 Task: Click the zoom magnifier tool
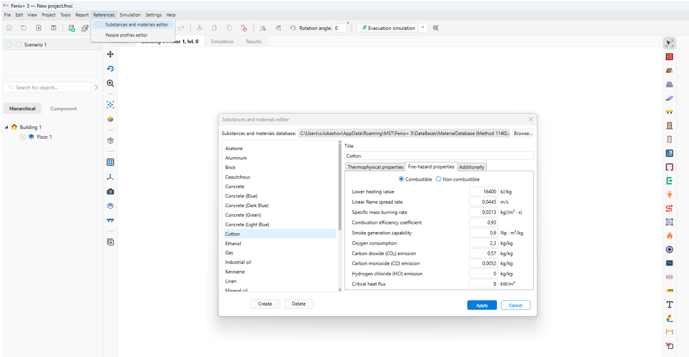[110, 83]
